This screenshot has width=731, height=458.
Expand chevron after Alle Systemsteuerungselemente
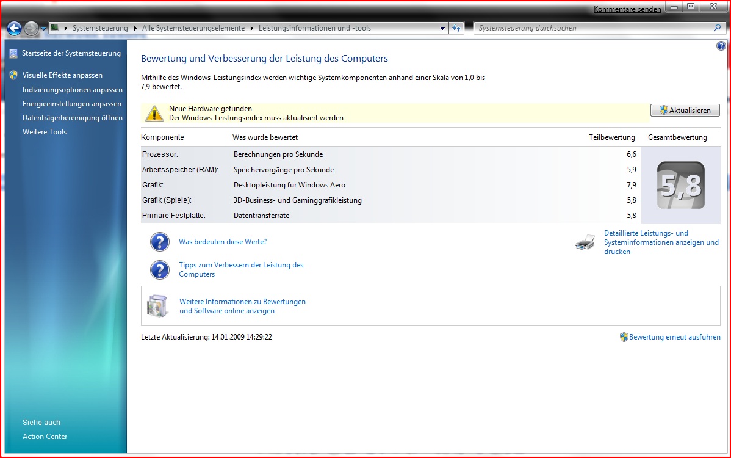(252, 28)
